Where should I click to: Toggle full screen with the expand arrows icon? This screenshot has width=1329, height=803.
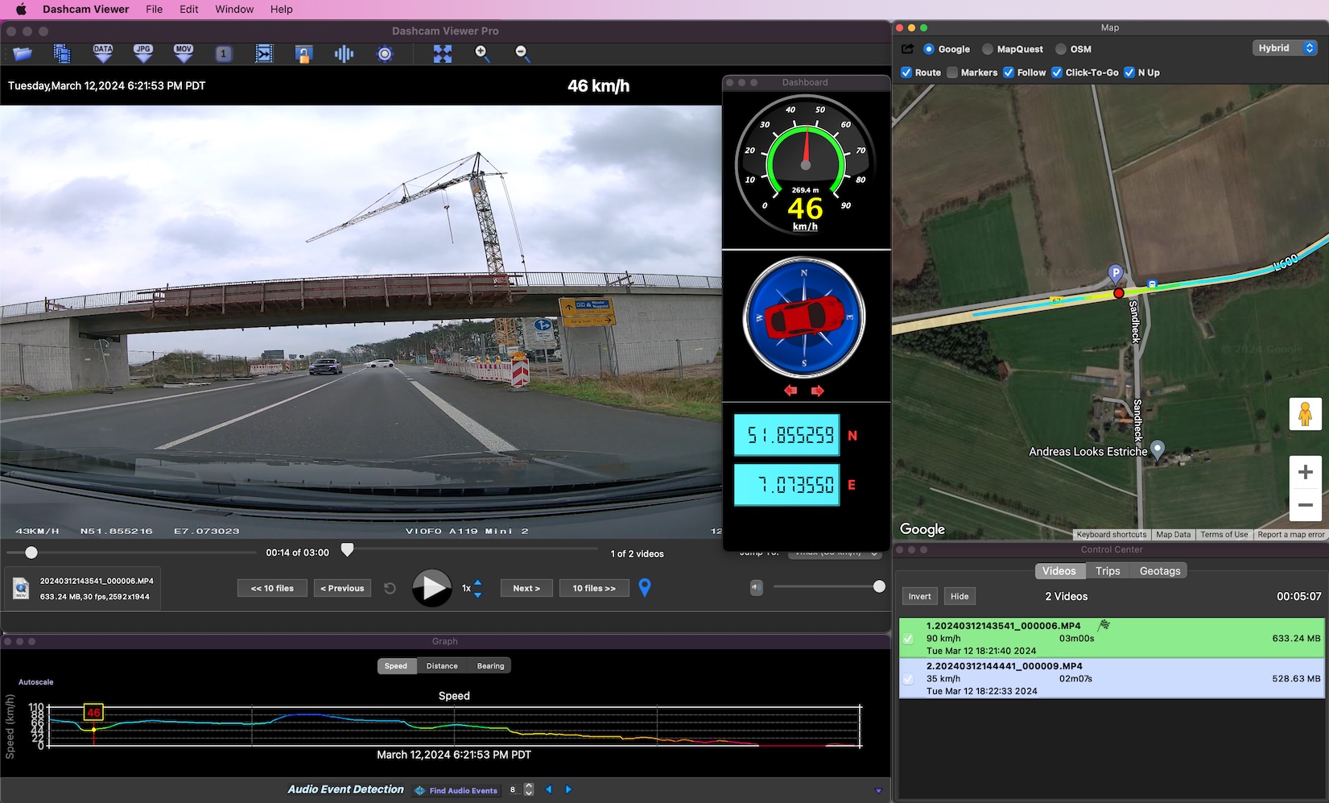click(x=443, y=54)
